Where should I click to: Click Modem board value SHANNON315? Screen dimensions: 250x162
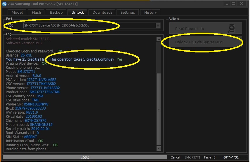(x=41, y=125)
